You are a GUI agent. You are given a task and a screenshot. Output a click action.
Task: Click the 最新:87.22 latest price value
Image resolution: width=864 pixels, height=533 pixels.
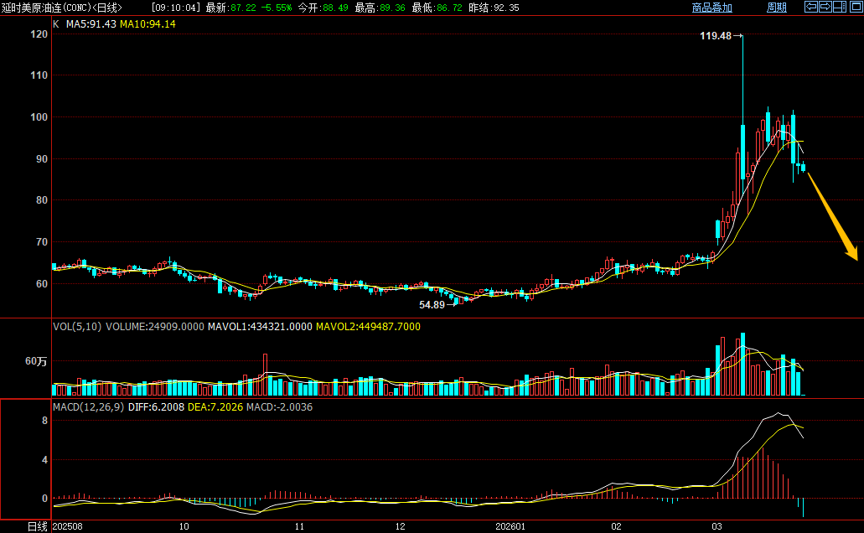231,8
